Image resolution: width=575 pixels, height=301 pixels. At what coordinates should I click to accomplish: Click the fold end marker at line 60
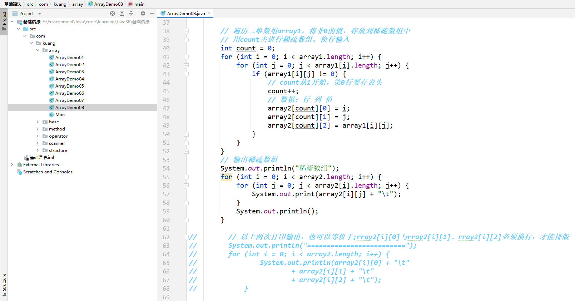click(187, 220)
